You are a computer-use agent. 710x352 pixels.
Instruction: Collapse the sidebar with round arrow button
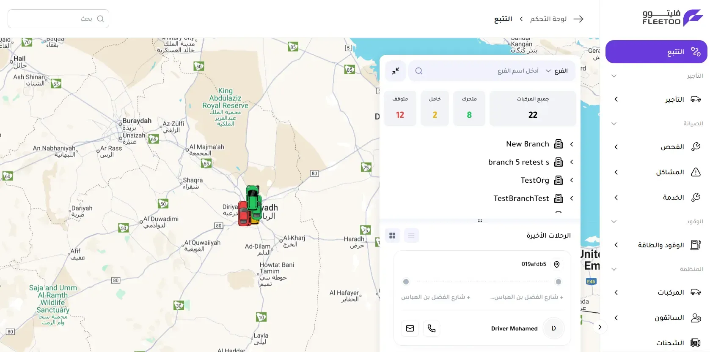coord(600,327)
